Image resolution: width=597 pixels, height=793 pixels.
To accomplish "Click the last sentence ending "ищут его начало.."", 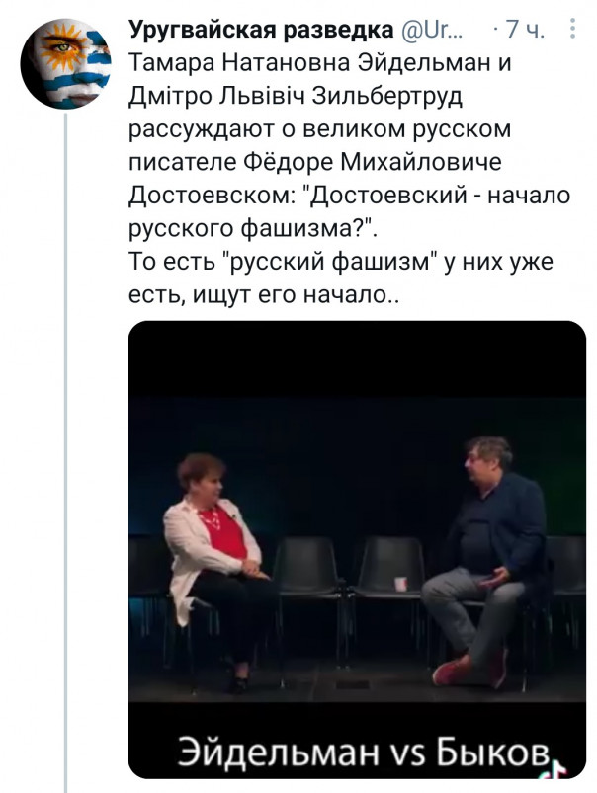I will (264, 296).
